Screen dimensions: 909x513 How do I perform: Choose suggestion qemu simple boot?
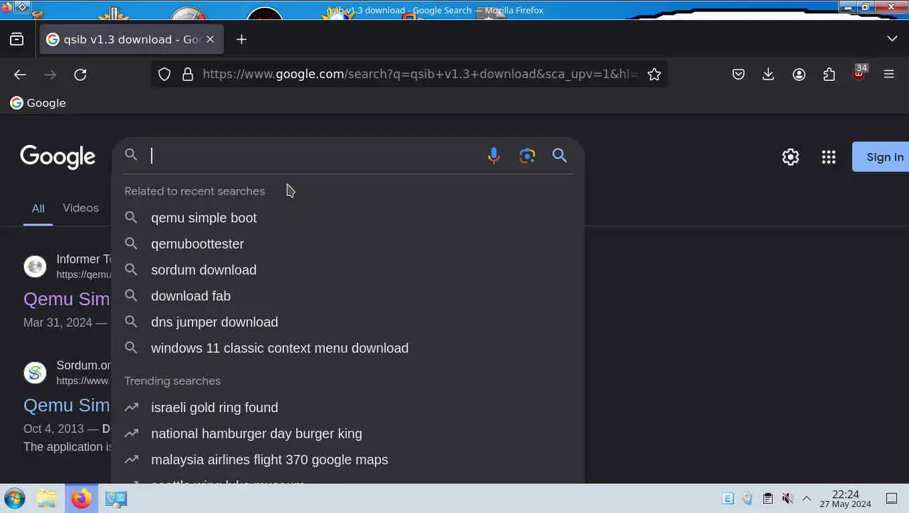coord(348,218)
